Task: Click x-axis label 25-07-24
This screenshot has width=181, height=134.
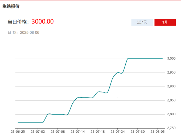Action: (x=117, y=131)
